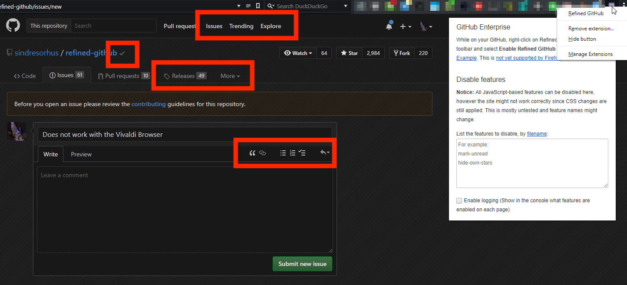Click the This repository scope label

pos(49,26)
